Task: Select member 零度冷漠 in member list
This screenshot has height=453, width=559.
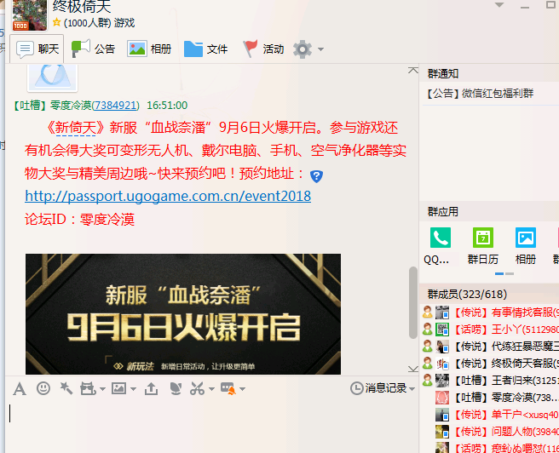Action: (x=490, y=398)
